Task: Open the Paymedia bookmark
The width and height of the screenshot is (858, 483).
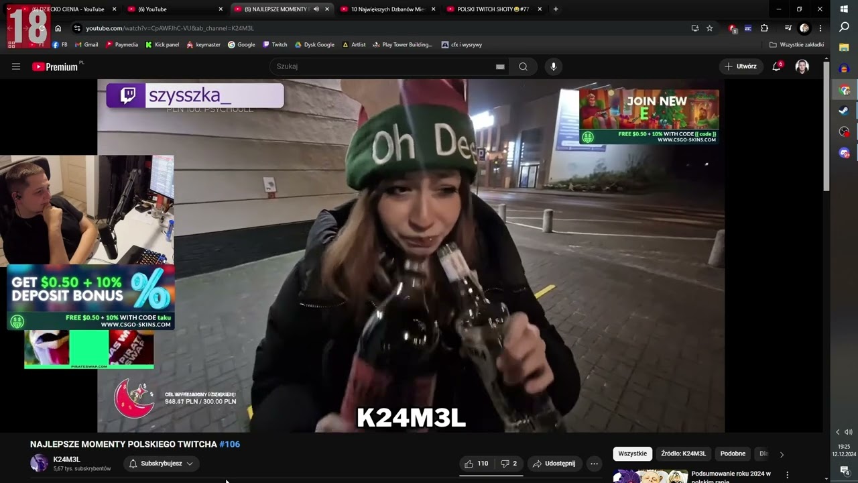Action: (x=121, y=45)
